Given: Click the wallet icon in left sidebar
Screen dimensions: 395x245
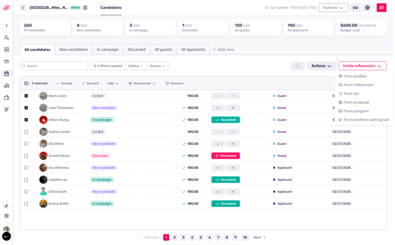Looking at the screenshot, I should point(7,97).
